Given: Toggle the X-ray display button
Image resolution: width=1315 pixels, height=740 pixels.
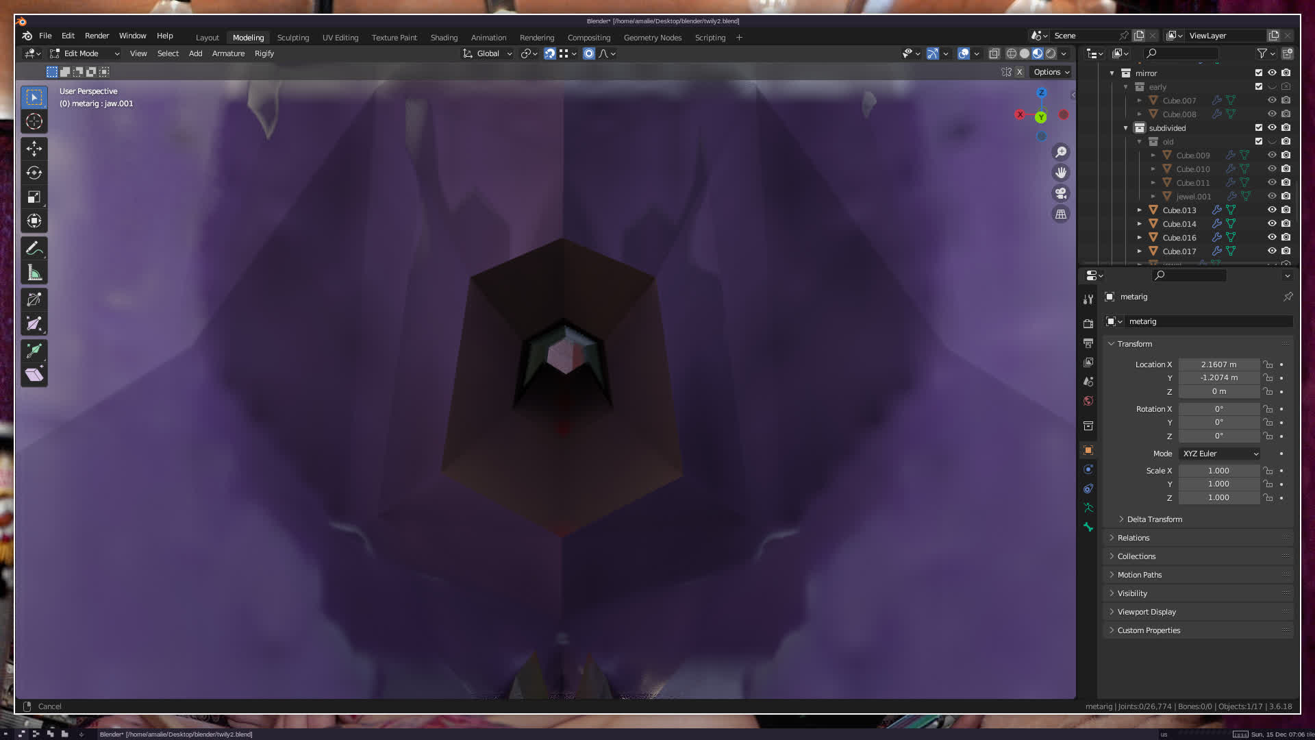Looking at the screenshot, I should pyautogui.click(x=994, y=53).
